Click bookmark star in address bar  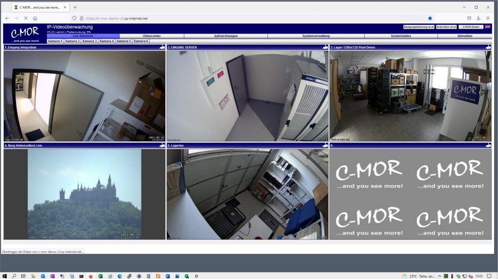(430, 18)
